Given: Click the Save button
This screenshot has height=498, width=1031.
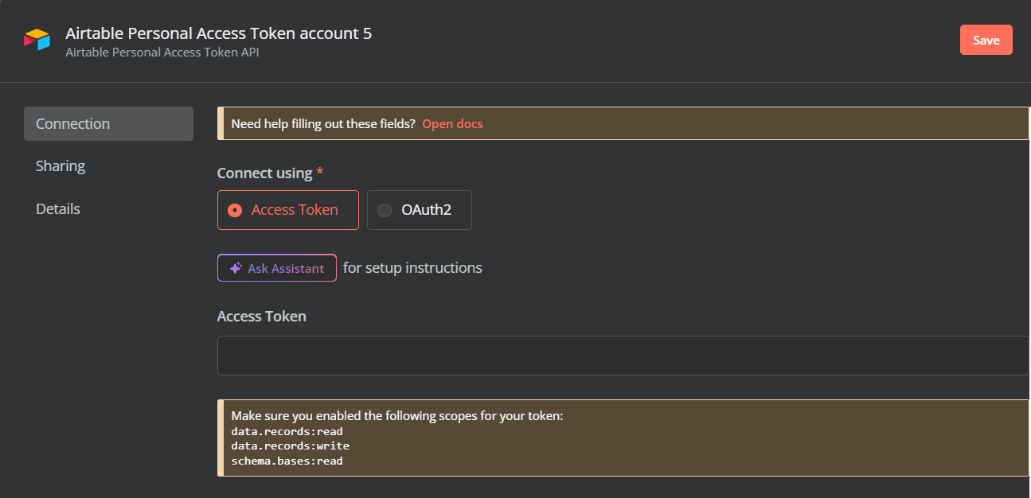Looking at the screenshot, I should point(986,40).
